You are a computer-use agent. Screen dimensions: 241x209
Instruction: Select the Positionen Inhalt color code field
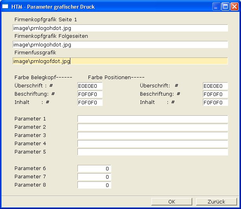(215, 102)
